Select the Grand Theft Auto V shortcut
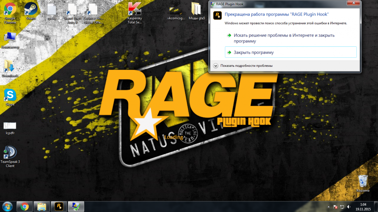The height and width of the screenshot is (212, 378). 72,14
